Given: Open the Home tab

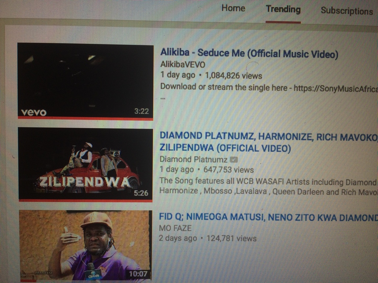Looking at the screenshot, I should coord(233,8).
